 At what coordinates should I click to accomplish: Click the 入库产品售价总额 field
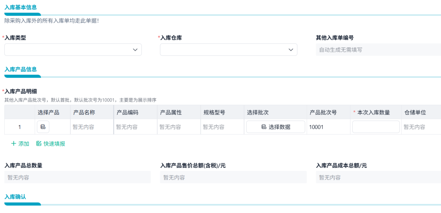(233, 177)
